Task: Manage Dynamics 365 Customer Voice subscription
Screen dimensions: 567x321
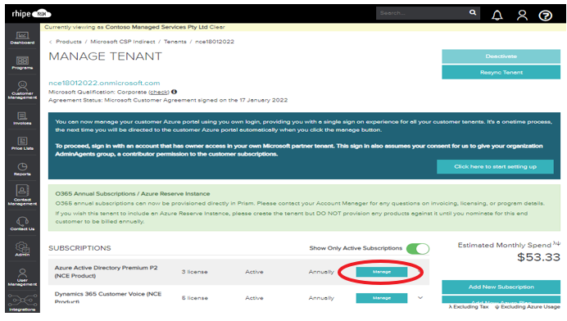Action: pyautogui.click(x=382, y=298)
